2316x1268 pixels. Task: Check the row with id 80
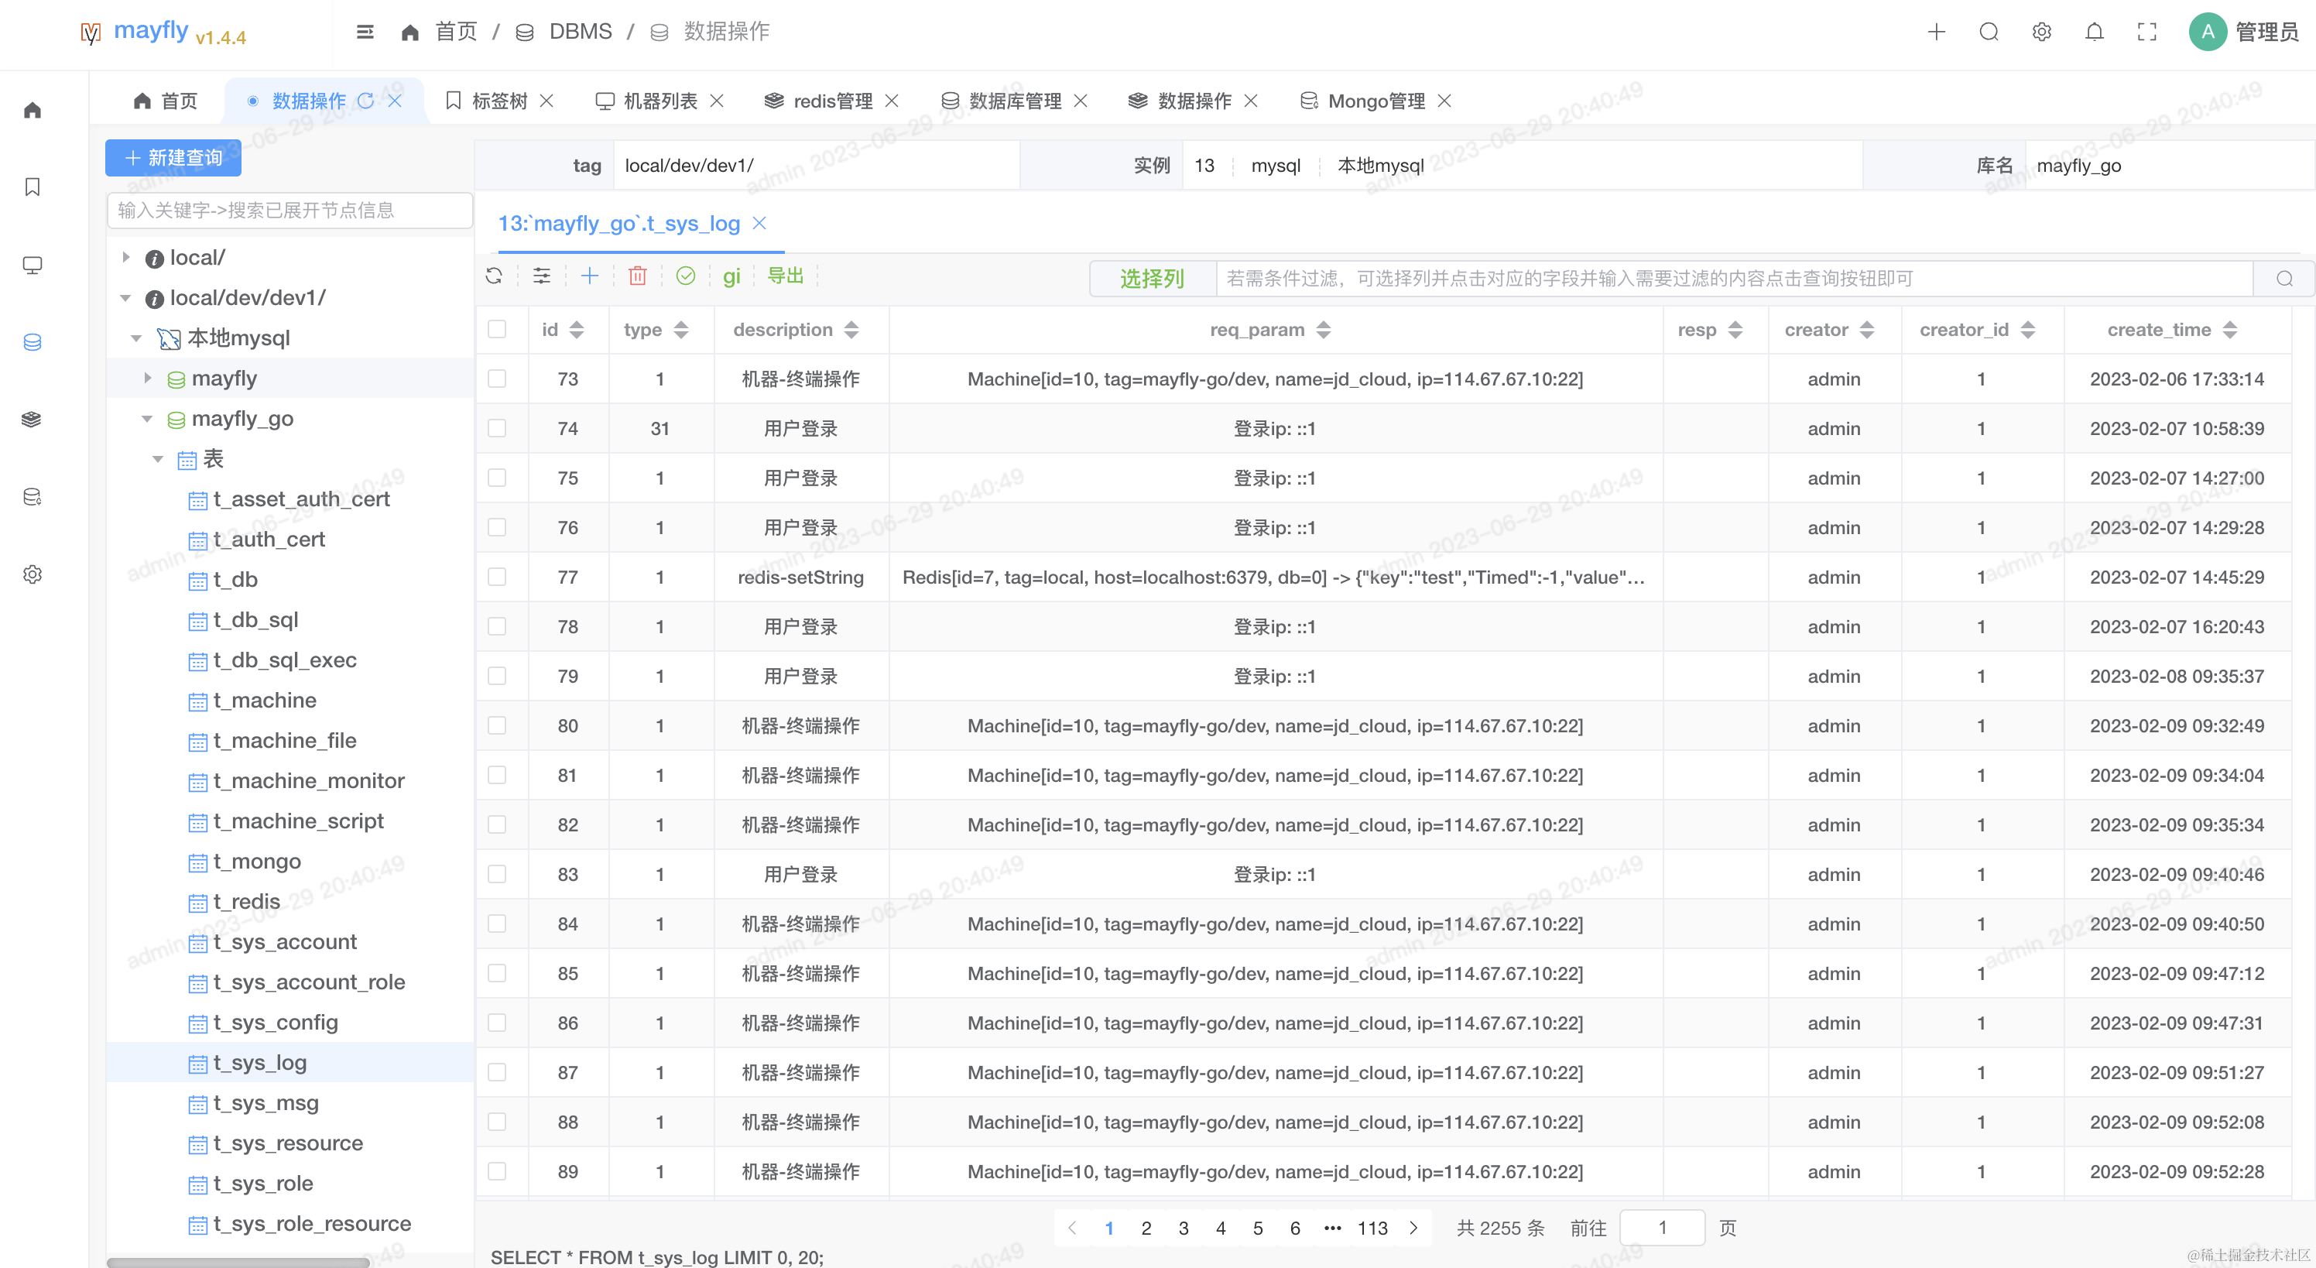click(496, 725)
